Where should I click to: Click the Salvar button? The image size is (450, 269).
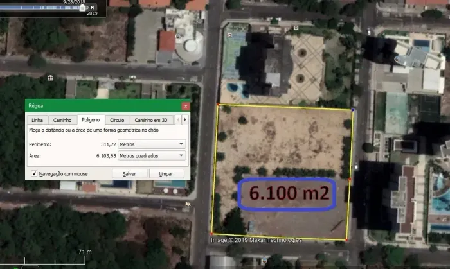point(129,173)
